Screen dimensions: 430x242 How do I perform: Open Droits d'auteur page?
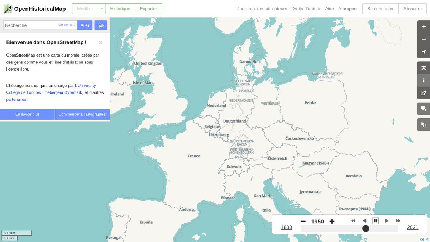pos(306,9)
